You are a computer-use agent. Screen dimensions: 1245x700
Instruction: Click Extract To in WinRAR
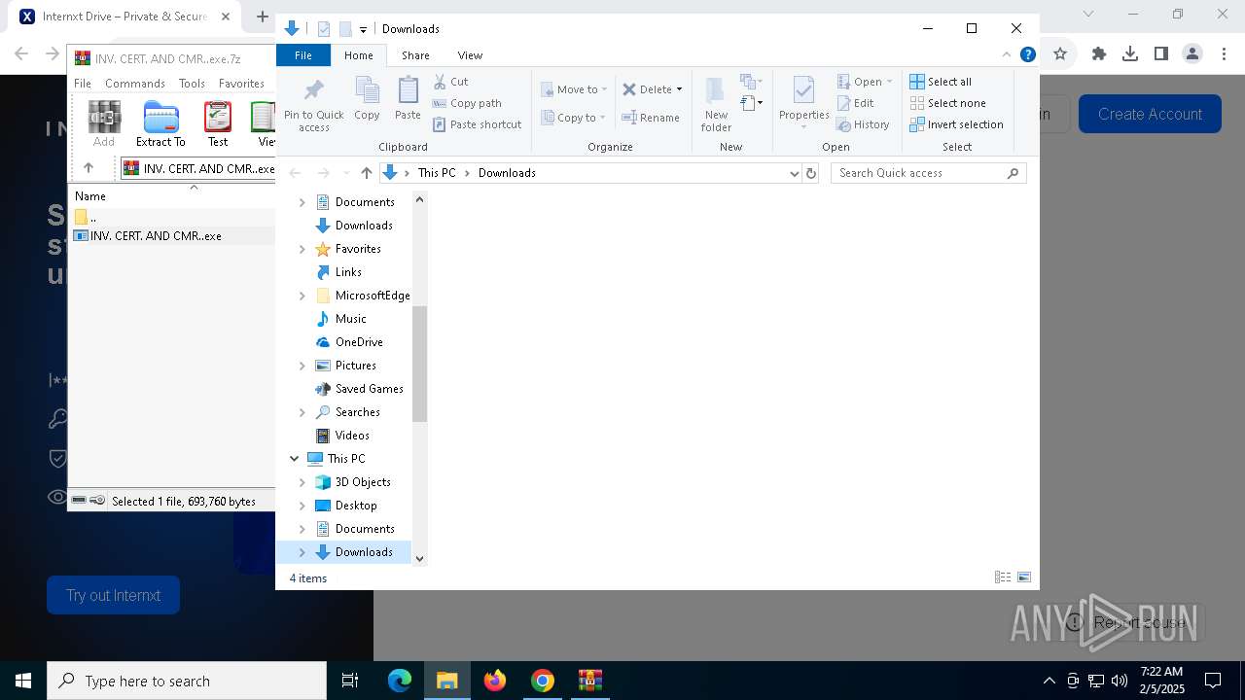pyautogui.click(x=160, y=123)
